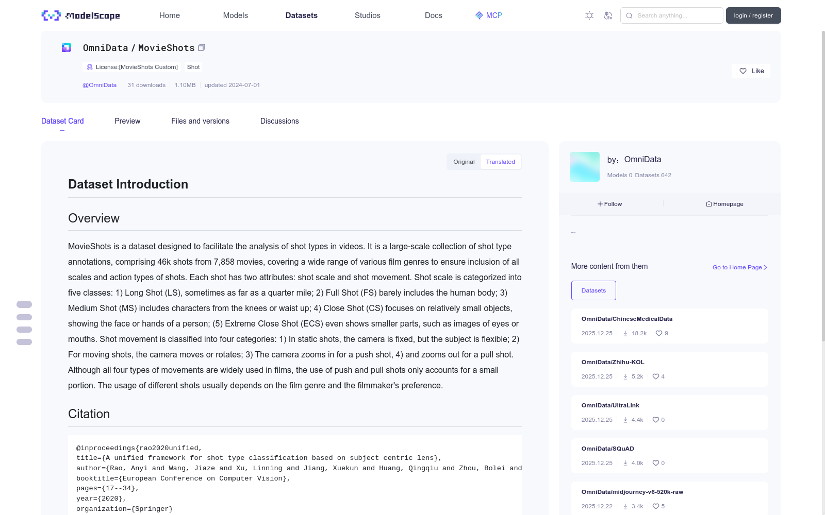Click heart icon on Zhihu-KOL card
This screenshot has height=515, width=825.
click(x=656, y=376)
